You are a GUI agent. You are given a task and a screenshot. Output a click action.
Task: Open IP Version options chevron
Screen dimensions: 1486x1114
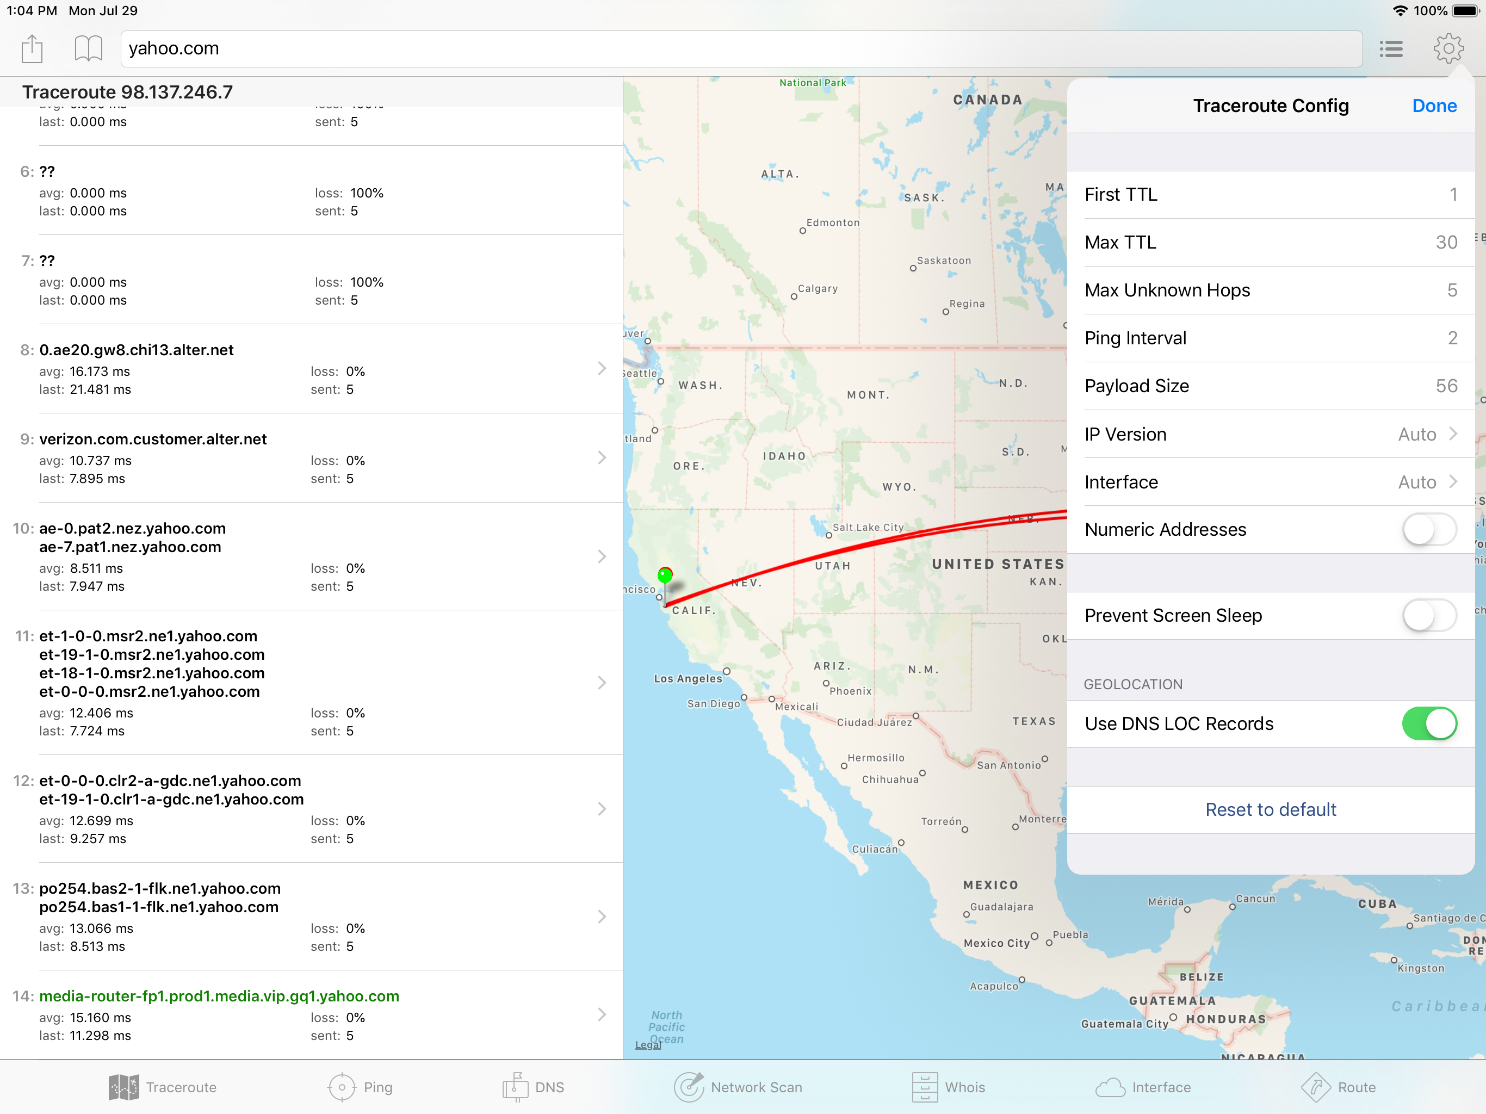[x=1453, y=434]
